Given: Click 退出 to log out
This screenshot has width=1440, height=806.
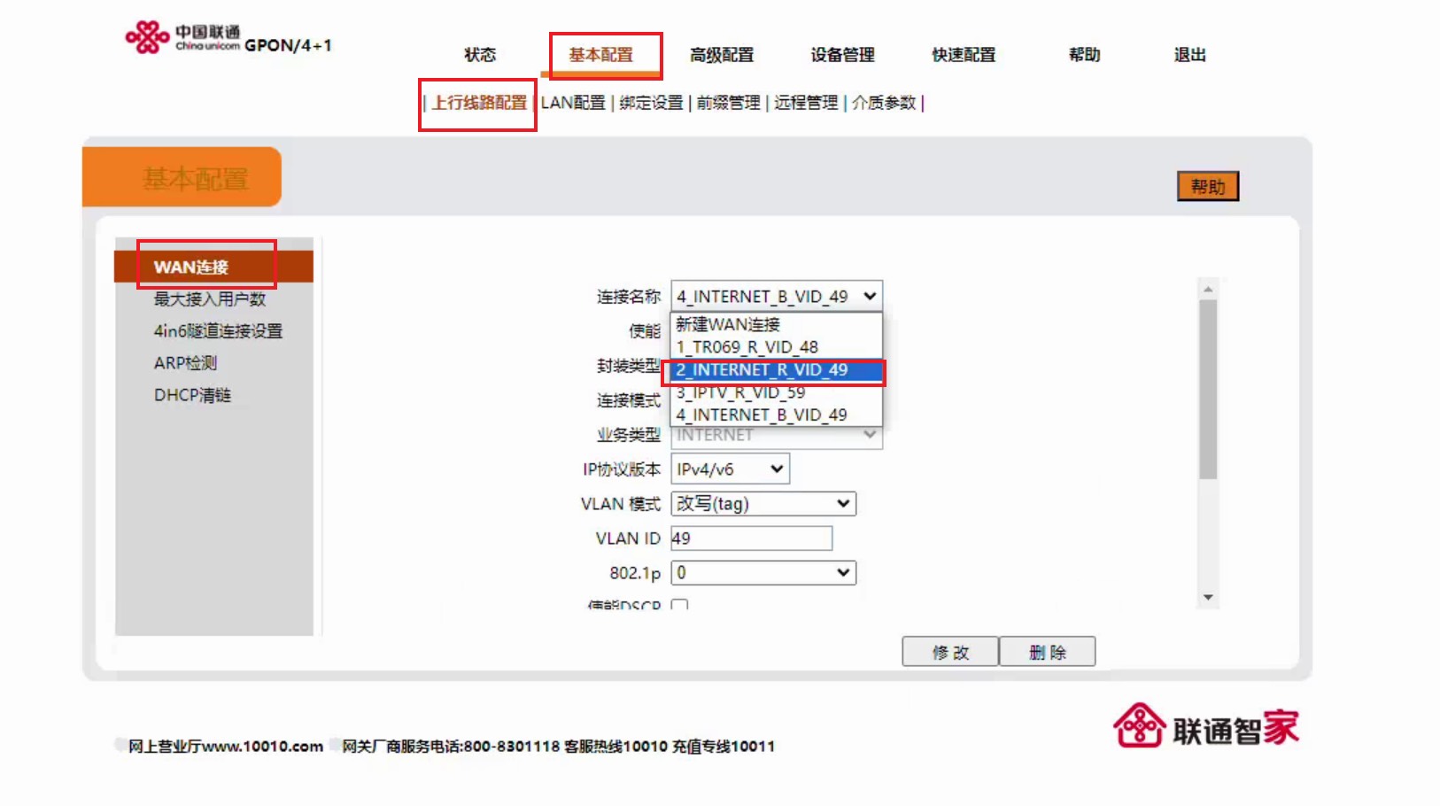Looking at the screenshot, I should click(x=1189, y=55).
